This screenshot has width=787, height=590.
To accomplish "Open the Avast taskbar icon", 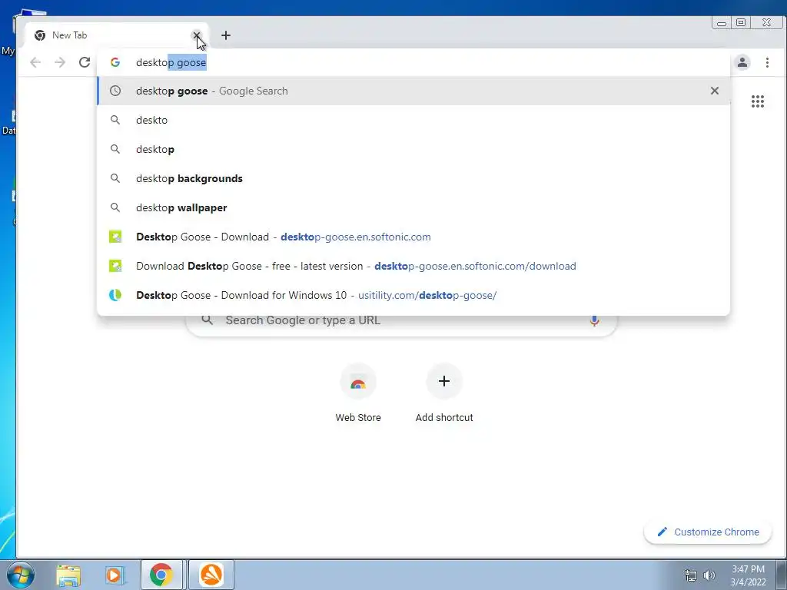I will point(211,575).
